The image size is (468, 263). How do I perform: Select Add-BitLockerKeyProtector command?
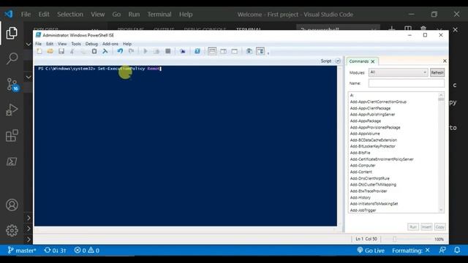point(372,146)
